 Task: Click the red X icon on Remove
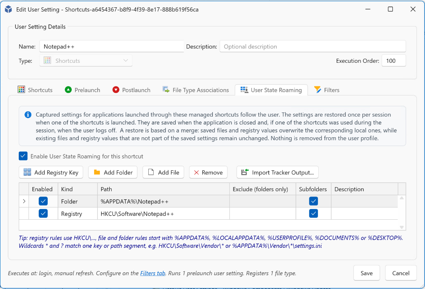196,172
